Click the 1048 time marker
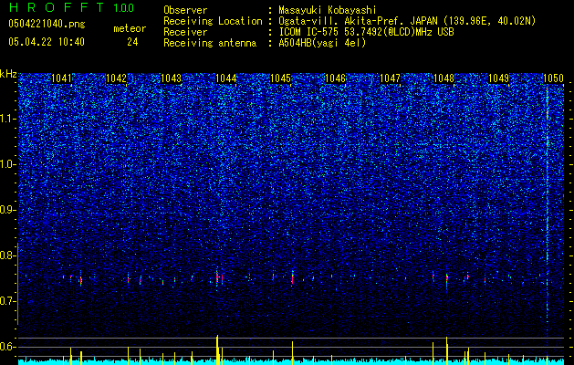 [x=444, y=78]
